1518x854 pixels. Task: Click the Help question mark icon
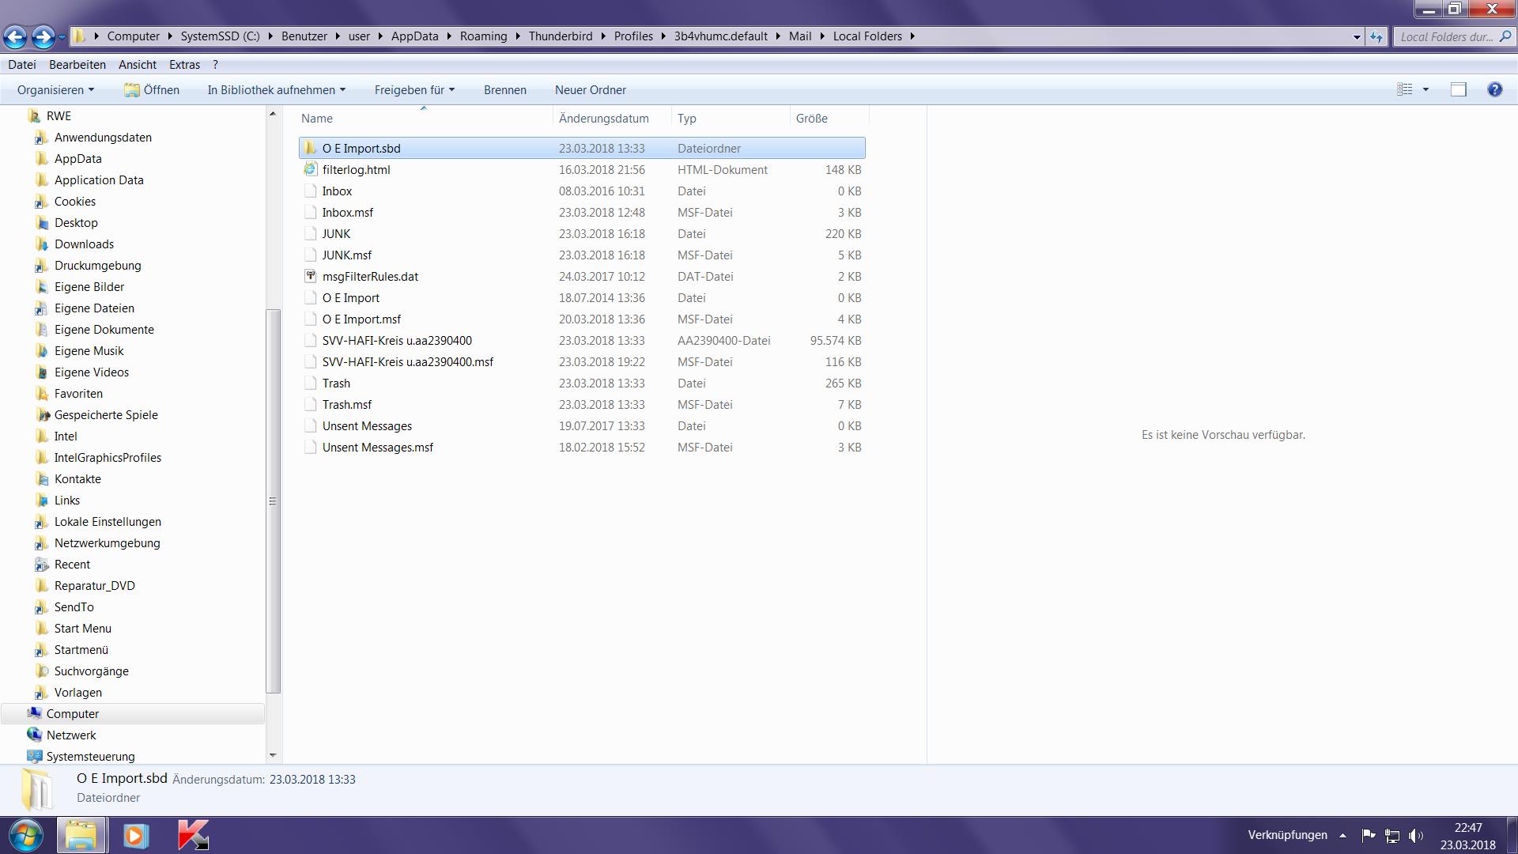pyautogui.click(x=1494, y=89)
